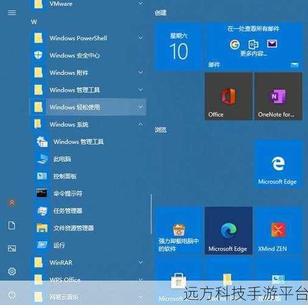308x305 pixels.
Task: Click the app list scrollbar thumb
Action: pos(151,214)
